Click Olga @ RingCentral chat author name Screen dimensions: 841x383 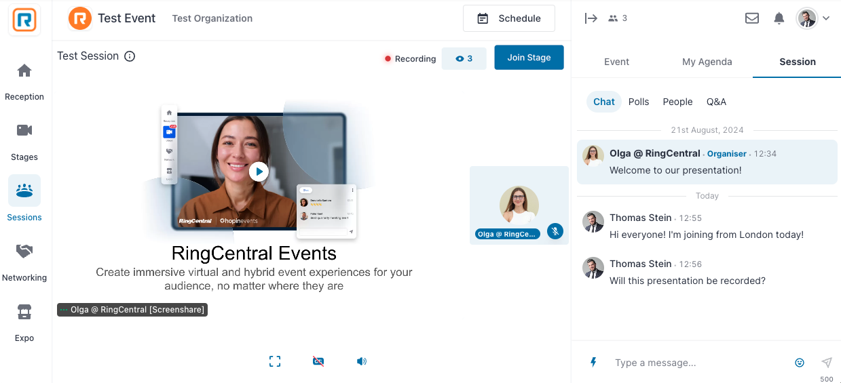[655, 153]
